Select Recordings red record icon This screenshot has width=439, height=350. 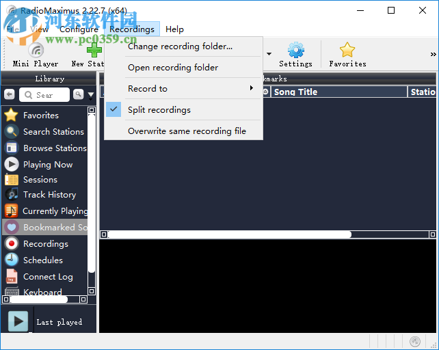(x=12, y=243)
